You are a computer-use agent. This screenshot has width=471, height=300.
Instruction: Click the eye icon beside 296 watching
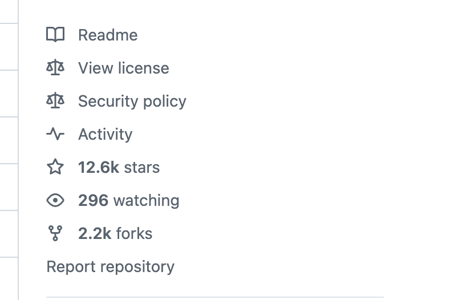55,200
